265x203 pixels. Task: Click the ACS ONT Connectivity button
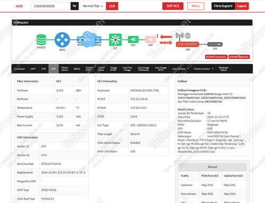point(216,57)
